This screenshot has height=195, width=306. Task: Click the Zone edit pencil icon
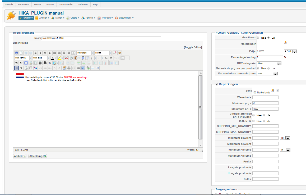[273, 90]
